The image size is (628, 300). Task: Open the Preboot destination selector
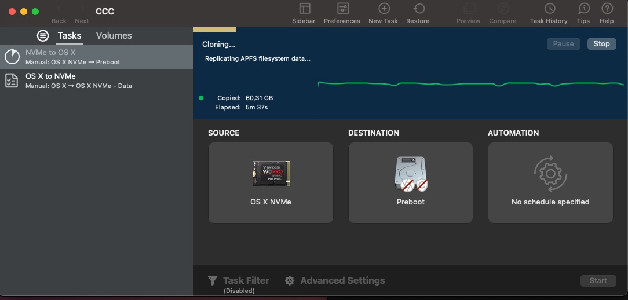[411, 182]
